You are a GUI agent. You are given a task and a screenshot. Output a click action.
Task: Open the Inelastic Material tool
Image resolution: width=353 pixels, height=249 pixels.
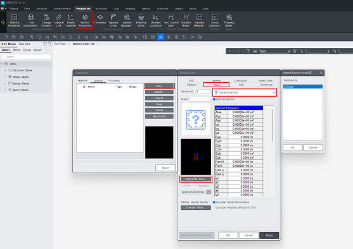pyautogui.click(x=199, y=20)
